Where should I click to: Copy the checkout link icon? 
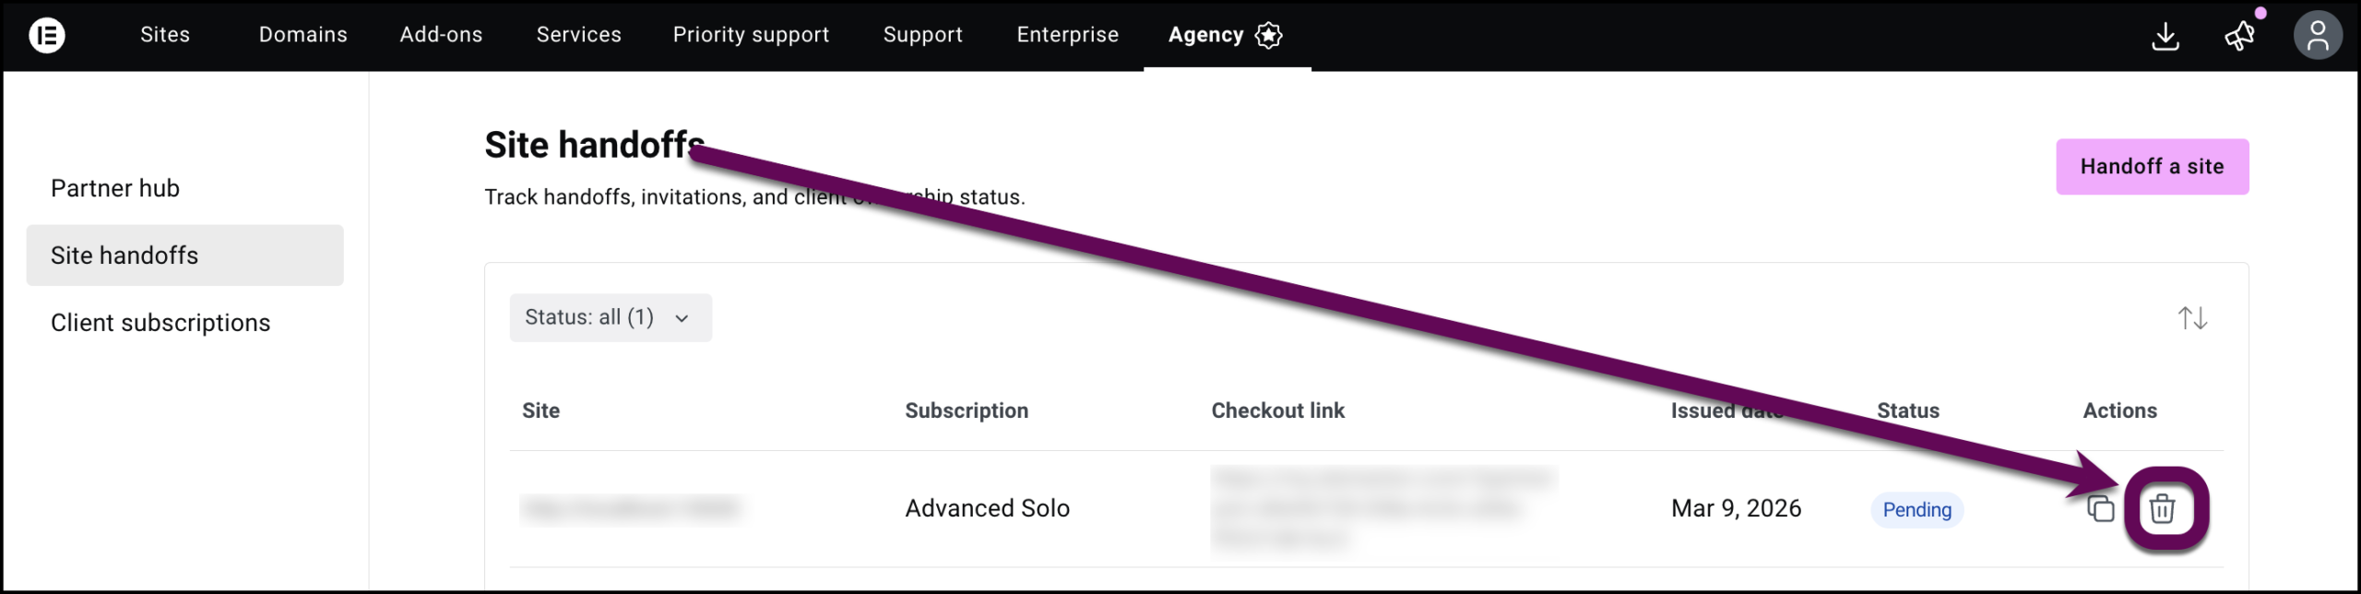[x=2100, y=508]
